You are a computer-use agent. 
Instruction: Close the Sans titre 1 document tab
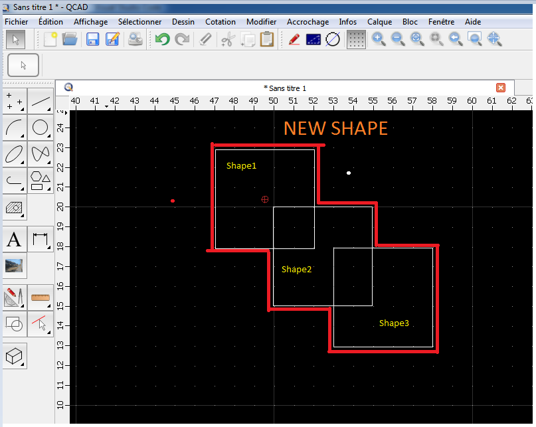coord(501,88)
